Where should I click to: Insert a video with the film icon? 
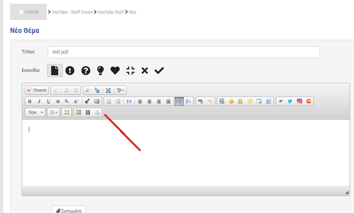click(x=88, y=112)
